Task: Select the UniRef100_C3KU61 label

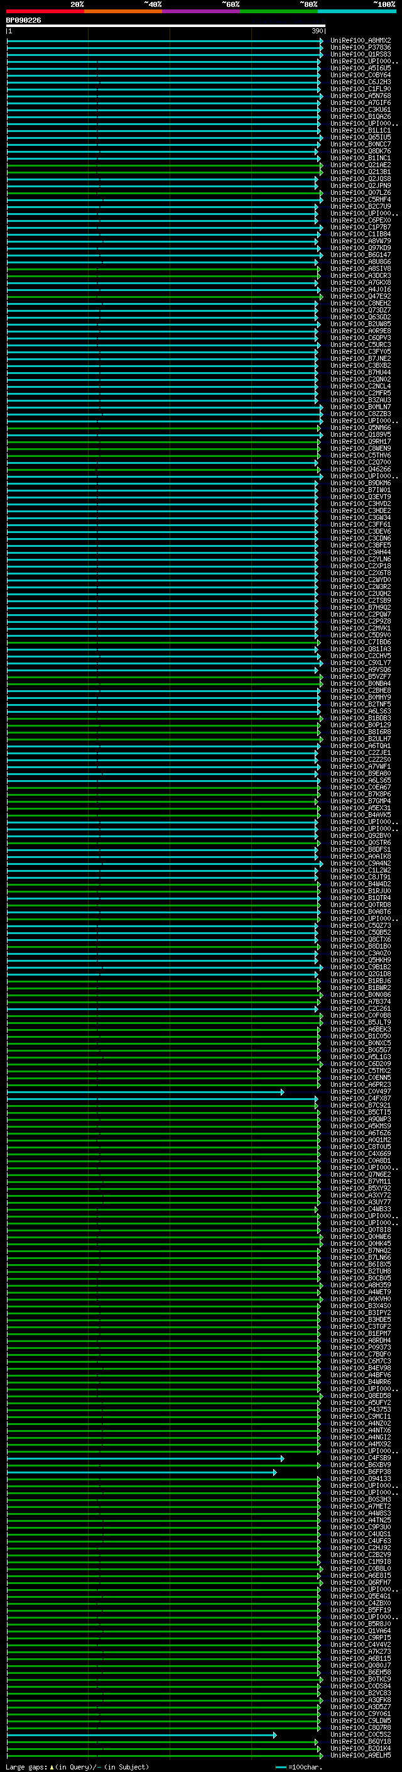Action: pyautogui.click(x=361, y=109)
